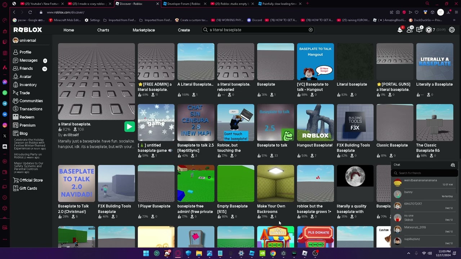
Task: Go to the Marketplace menu item
Action: (144, 30)
